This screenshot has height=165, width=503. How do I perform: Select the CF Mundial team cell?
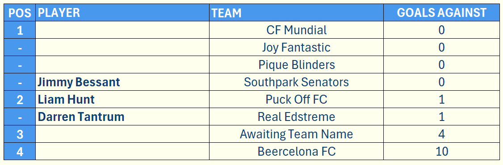297,30
